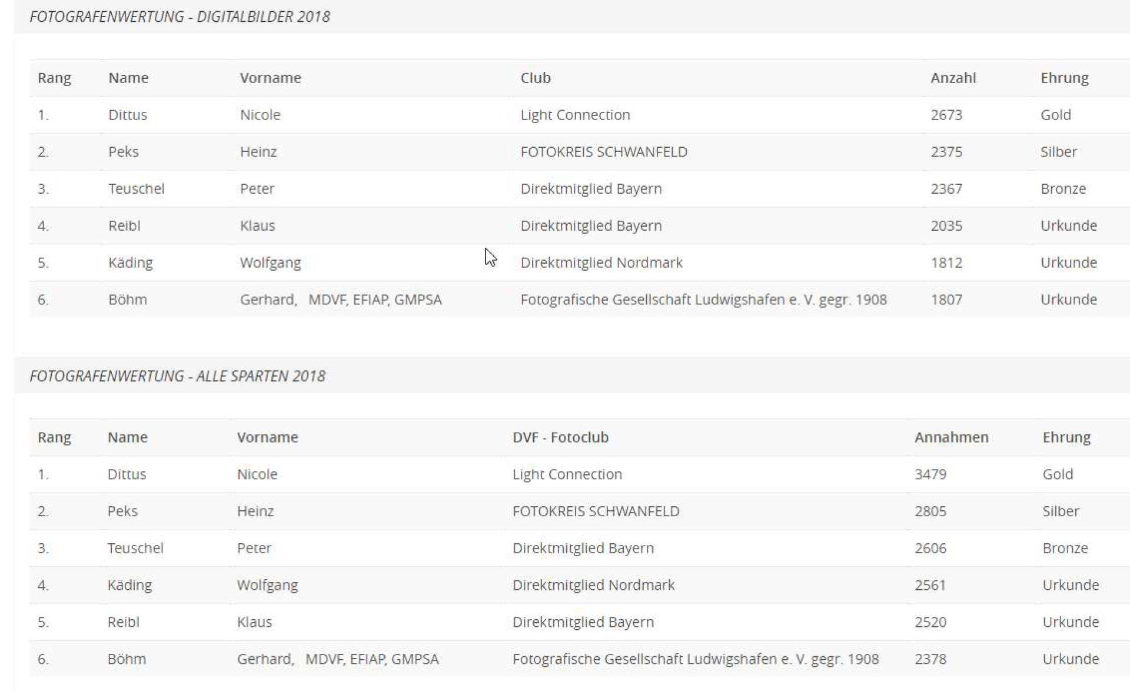This screenshot has height=691, width=1130.
Task: Select the name Käding in Alle Sparten table
Action: (x=129, y=585)
